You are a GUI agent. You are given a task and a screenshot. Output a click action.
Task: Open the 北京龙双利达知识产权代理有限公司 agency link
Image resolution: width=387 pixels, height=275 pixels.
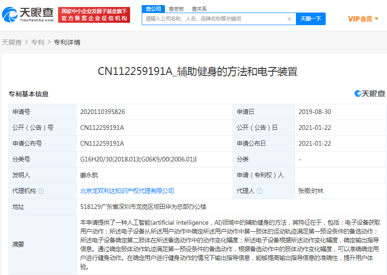tap(127, 191)
